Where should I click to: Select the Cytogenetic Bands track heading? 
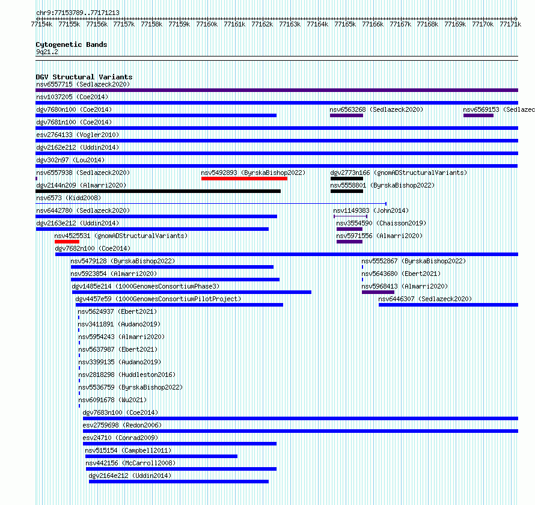72,44
